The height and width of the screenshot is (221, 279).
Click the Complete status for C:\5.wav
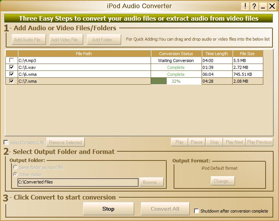tap(176, 67)
